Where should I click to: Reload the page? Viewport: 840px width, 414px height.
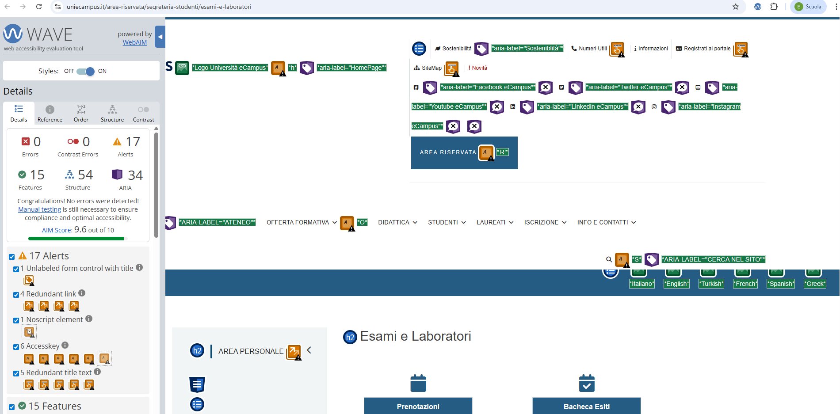(39, 7)
